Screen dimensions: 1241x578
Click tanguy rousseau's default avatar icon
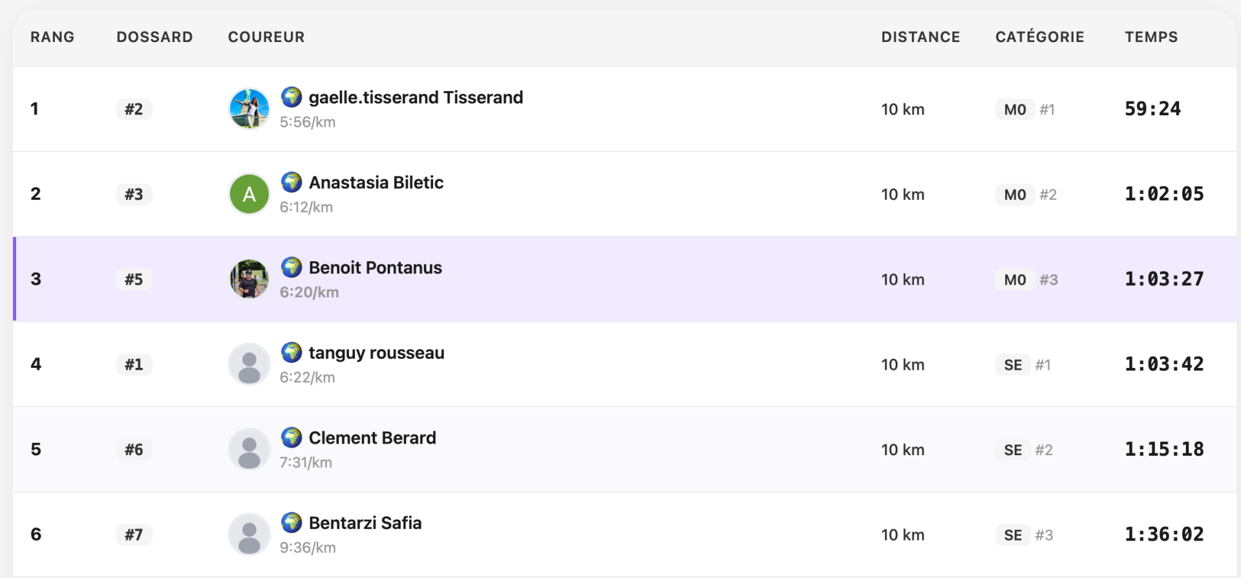[249, 364]
